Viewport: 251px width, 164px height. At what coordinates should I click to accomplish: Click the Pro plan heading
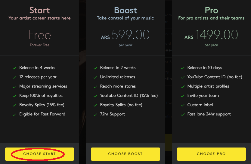pyautogui.click(x=211, y=10)
